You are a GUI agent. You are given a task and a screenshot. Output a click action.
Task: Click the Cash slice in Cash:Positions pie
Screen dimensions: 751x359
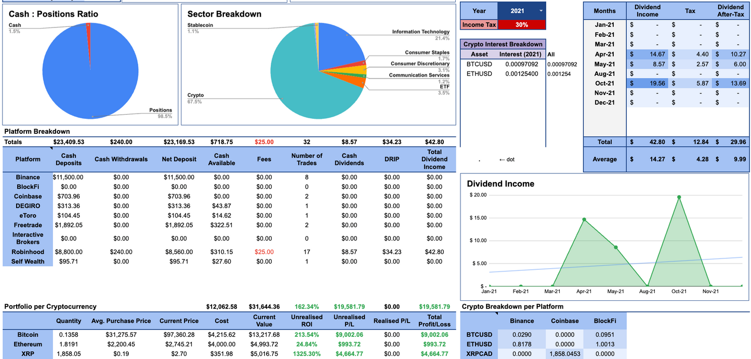[x=87, y=34]
